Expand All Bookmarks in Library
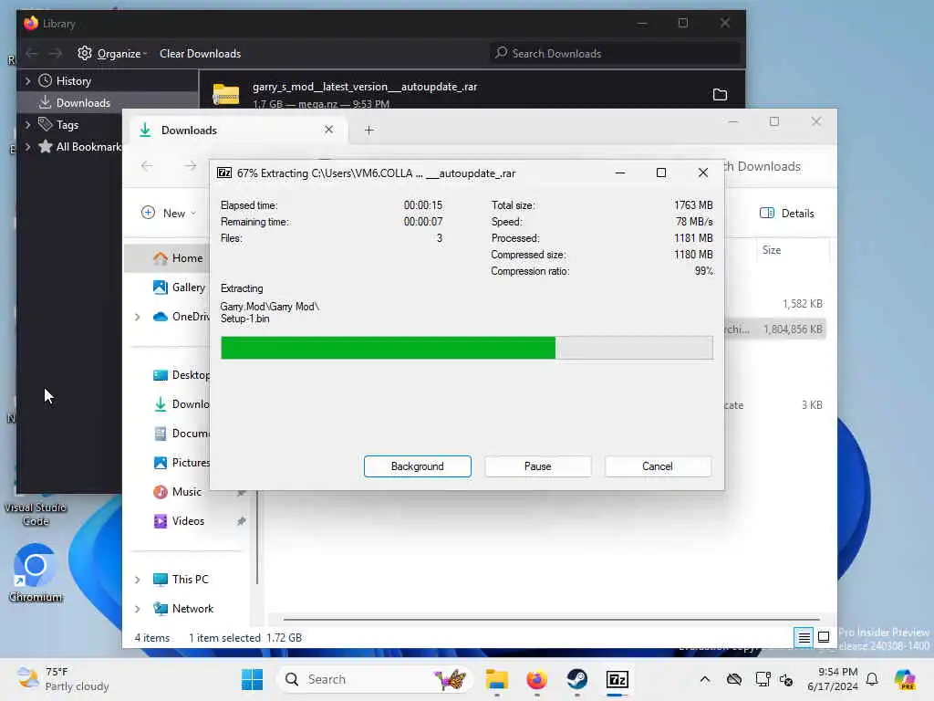 tap(27, 147)
